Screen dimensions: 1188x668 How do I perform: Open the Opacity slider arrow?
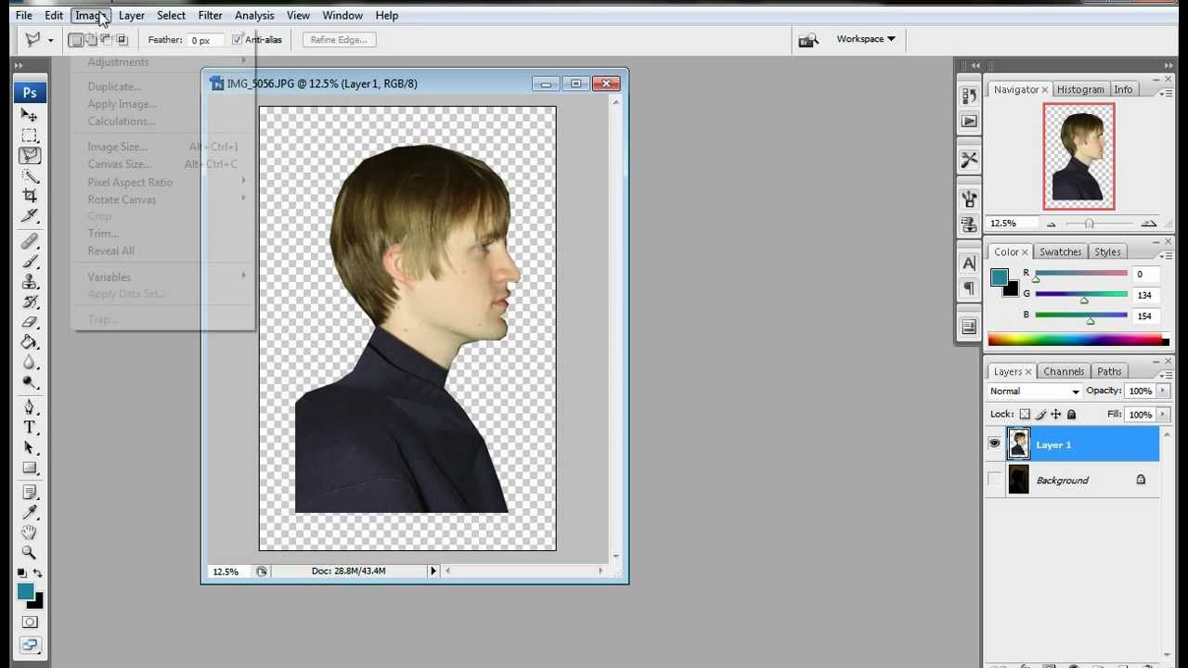1163,392
